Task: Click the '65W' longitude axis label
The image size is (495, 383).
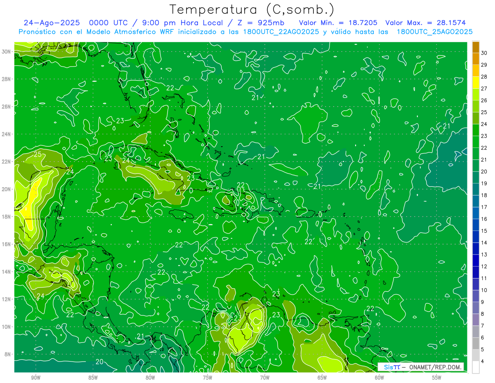Action: click(322, 377)
